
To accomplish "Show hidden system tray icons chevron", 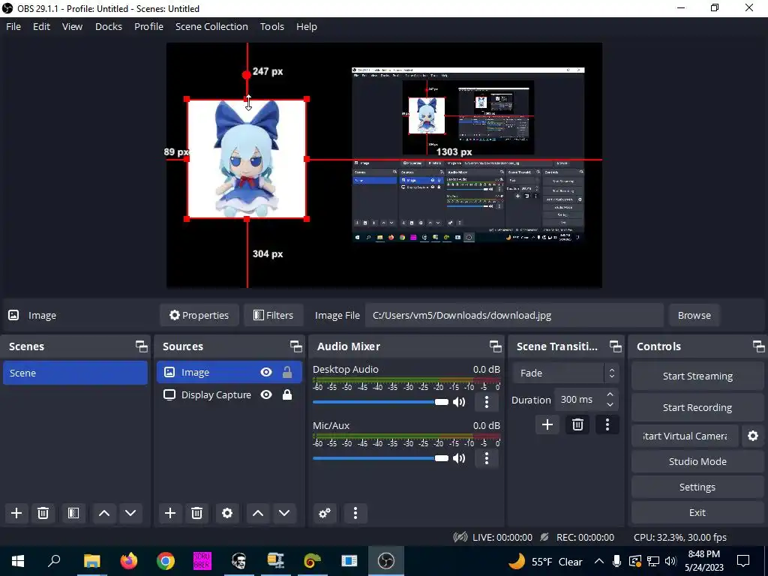I will pyautogui.click(x=598, y=561).
